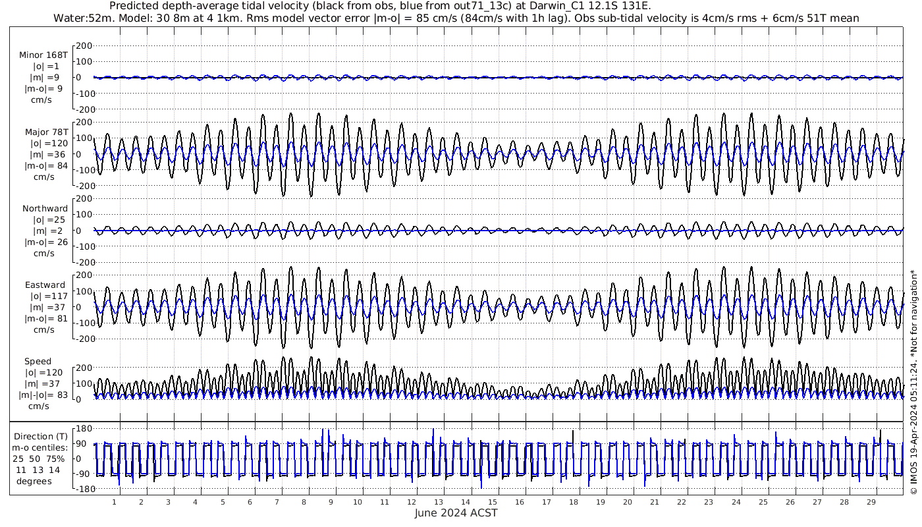Click the '180' tick on the Direction axis
This screenshot has height=527, width=922.
[82, 429]
